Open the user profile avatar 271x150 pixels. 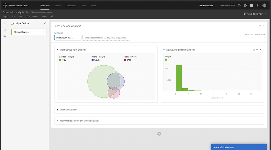click(x=264, y=6)
